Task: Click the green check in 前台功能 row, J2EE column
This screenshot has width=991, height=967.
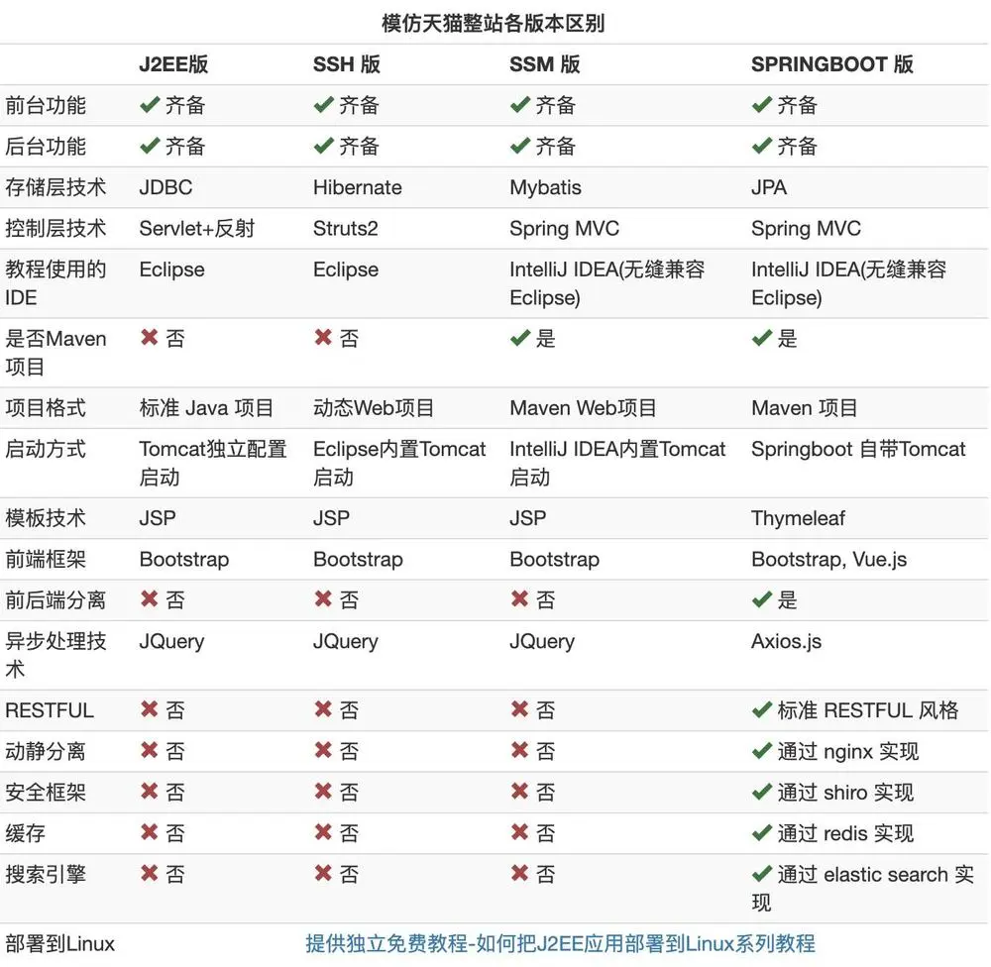Action: pos(150,105)
